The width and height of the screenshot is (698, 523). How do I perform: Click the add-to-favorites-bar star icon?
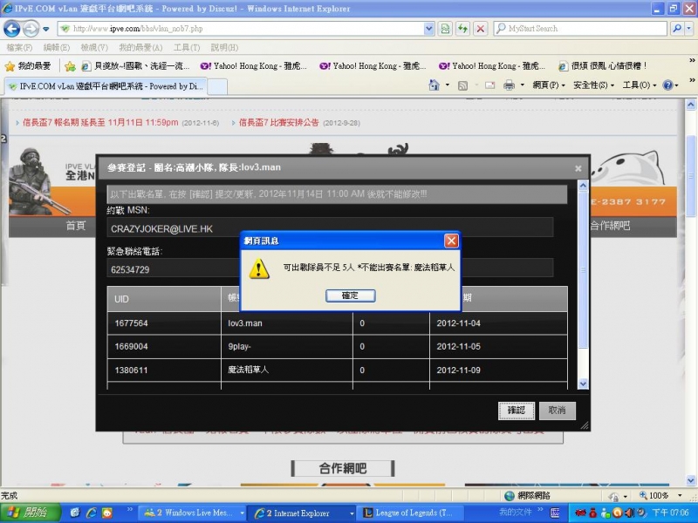70,66
